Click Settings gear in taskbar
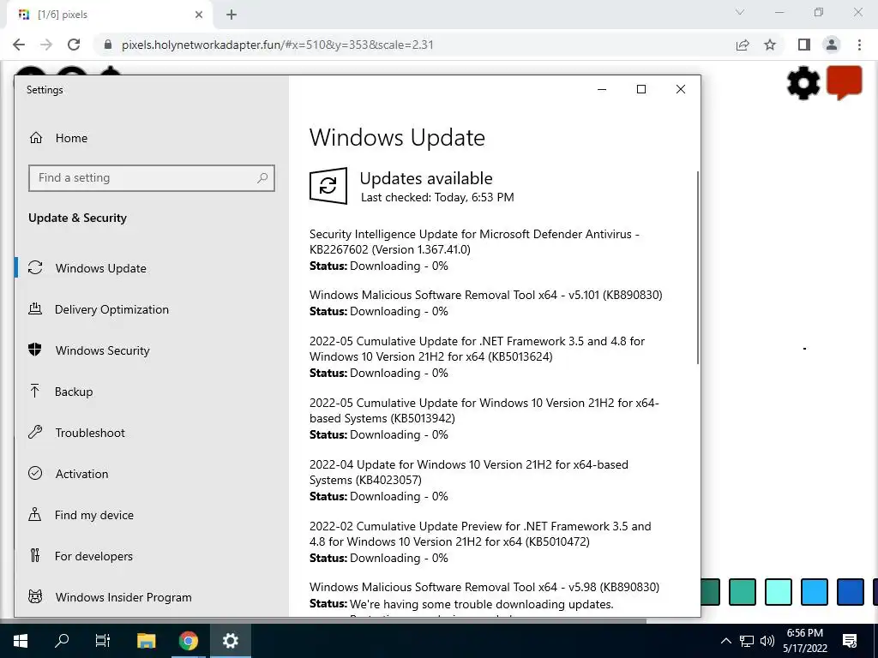 tap(230, 641)
